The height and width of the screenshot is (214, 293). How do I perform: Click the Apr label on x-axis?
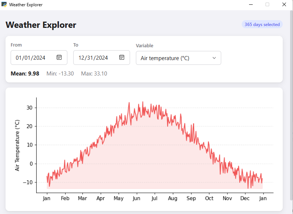[x=100, y=198]
